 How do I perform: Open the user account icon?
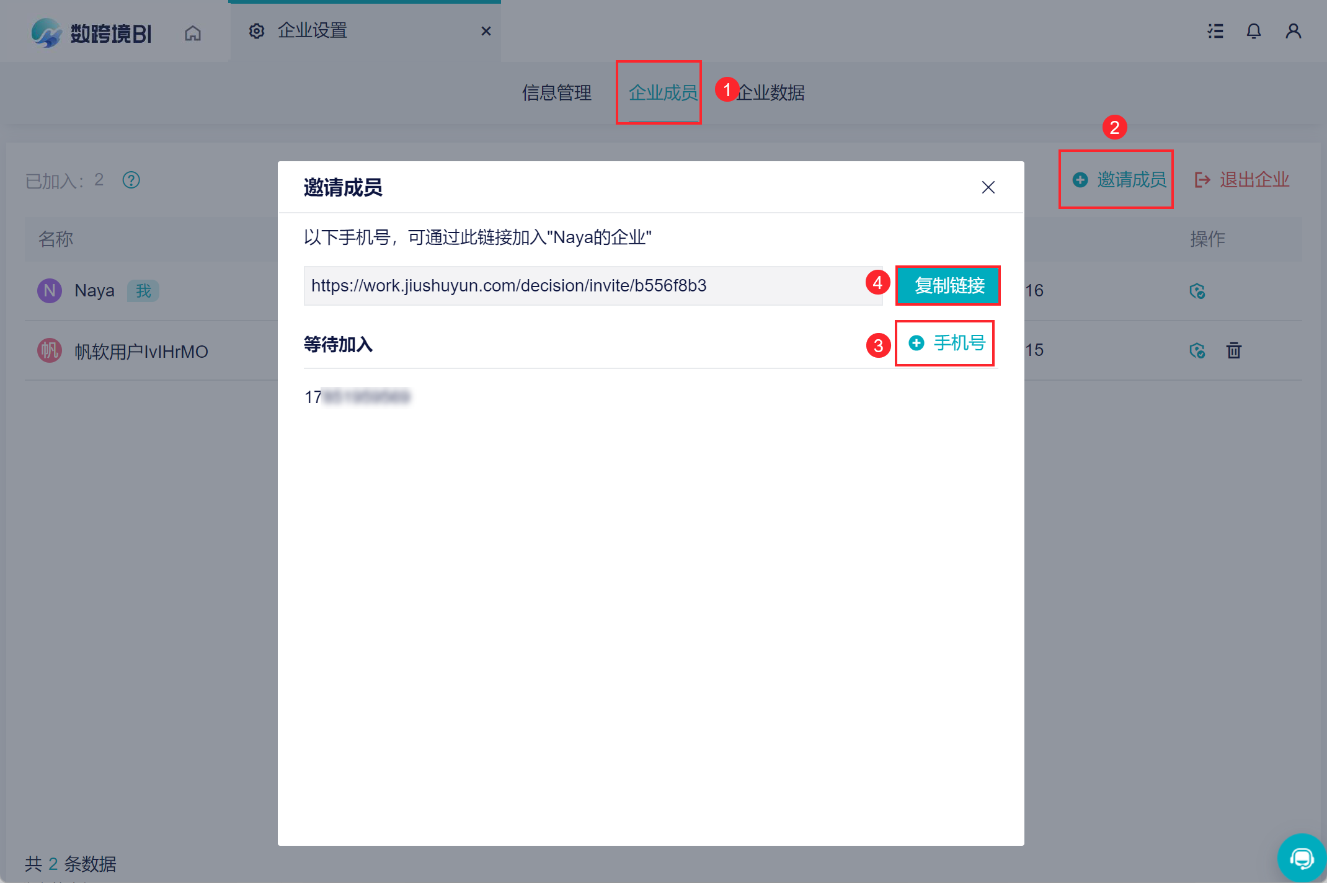pos(1293,31)
